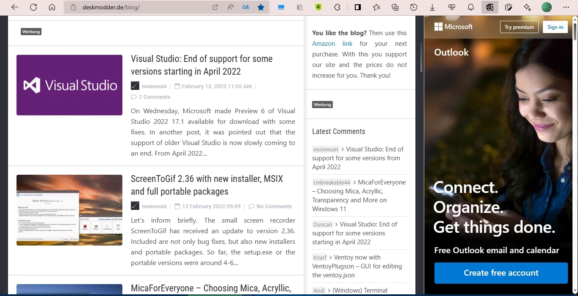Image resolution: width=578 pixels, height=296 pixels.
Task: Open the browser home page icon
Action: tap(52, 7)
